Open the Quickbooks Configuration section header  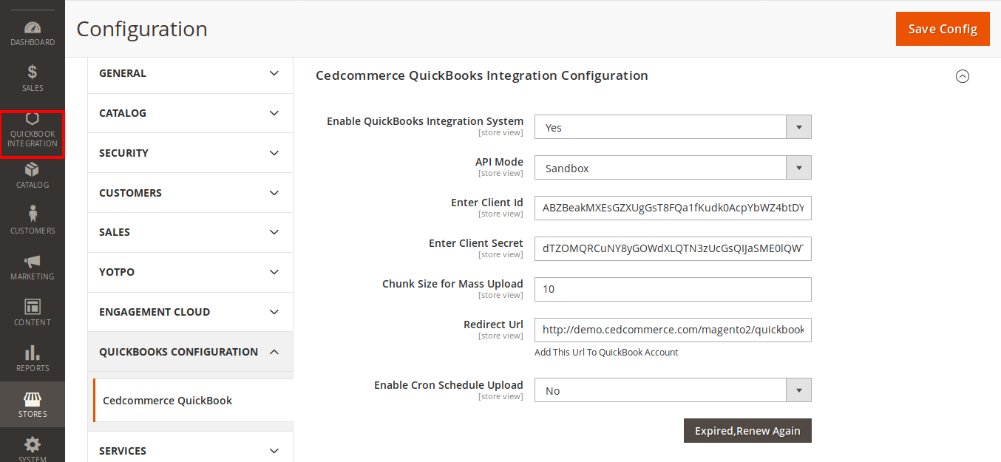click(190, 351)
